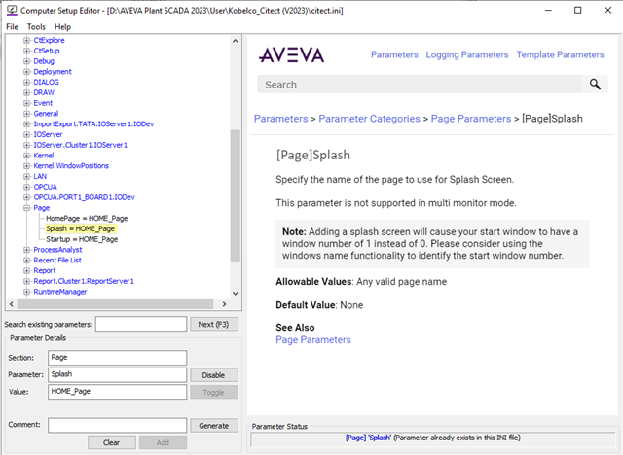Screen dimensions: 623x455
Task: Click the help Search box
Action: (420, 85)
